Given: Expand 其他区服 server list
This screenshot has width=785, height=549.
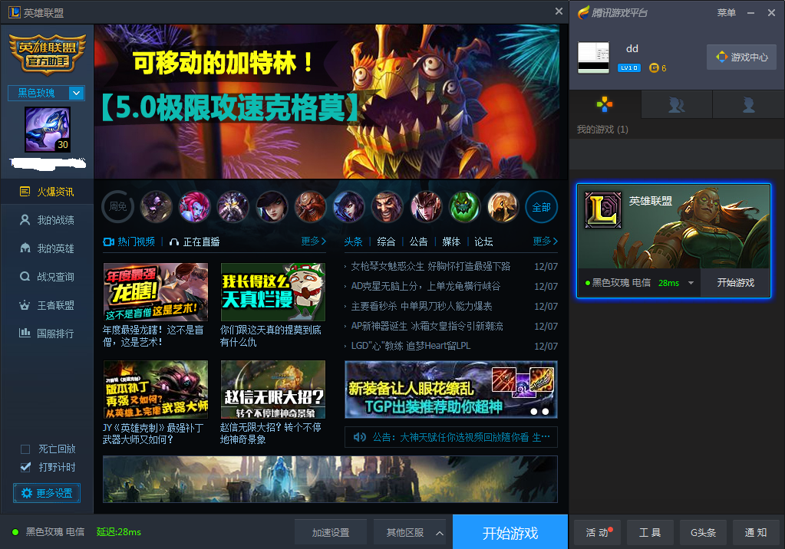Looking at the screenshot, I should [411, 532].
